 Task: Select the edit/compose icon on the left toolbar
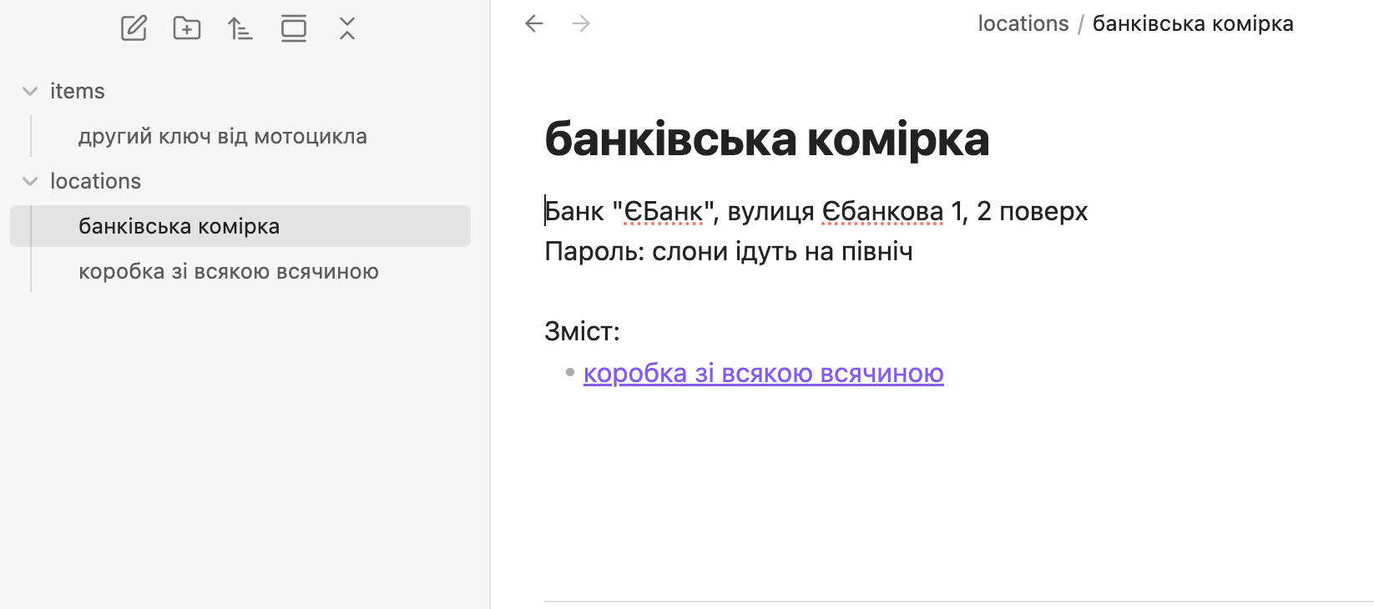(134, 28)
